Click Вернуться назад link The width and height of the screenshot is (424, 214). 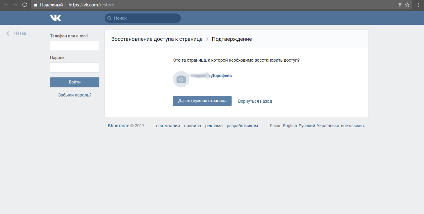pos(255,101)
